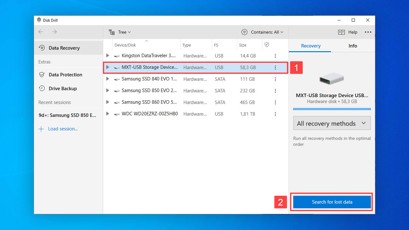409x230 pixels.
Task: Sort by Type column header
Action: point(187,45)
